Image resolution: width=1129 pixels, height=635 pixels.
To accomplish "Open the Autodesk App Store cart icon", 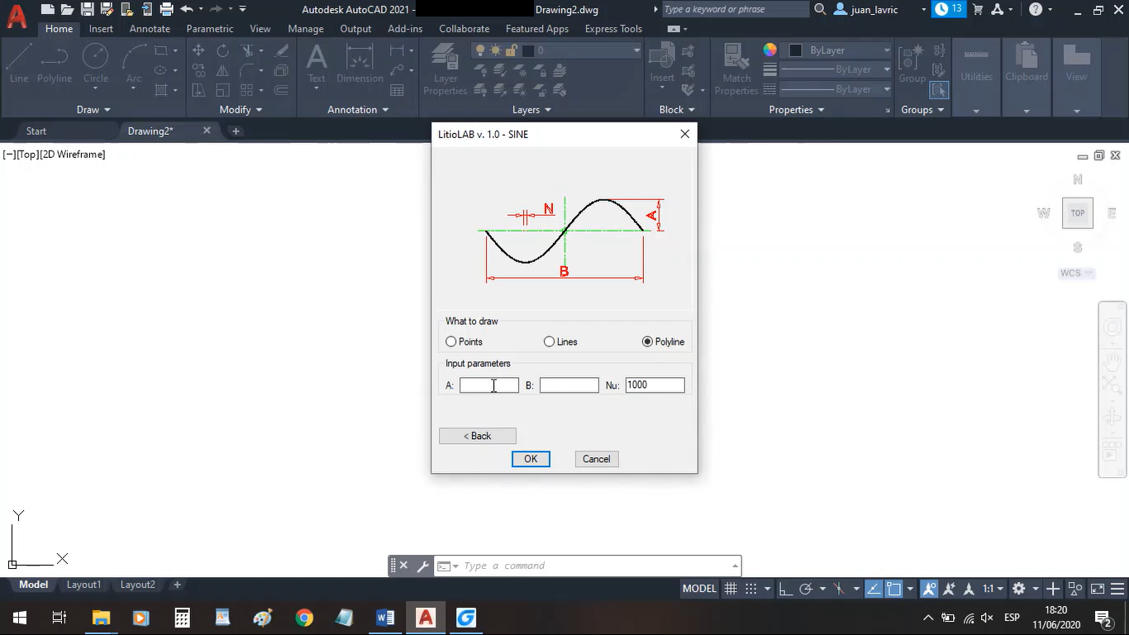I will click(979, 9).
